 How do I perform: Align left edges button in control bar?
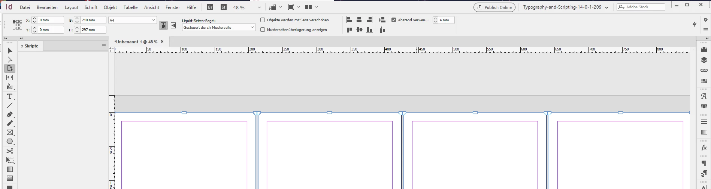point(349,20)
